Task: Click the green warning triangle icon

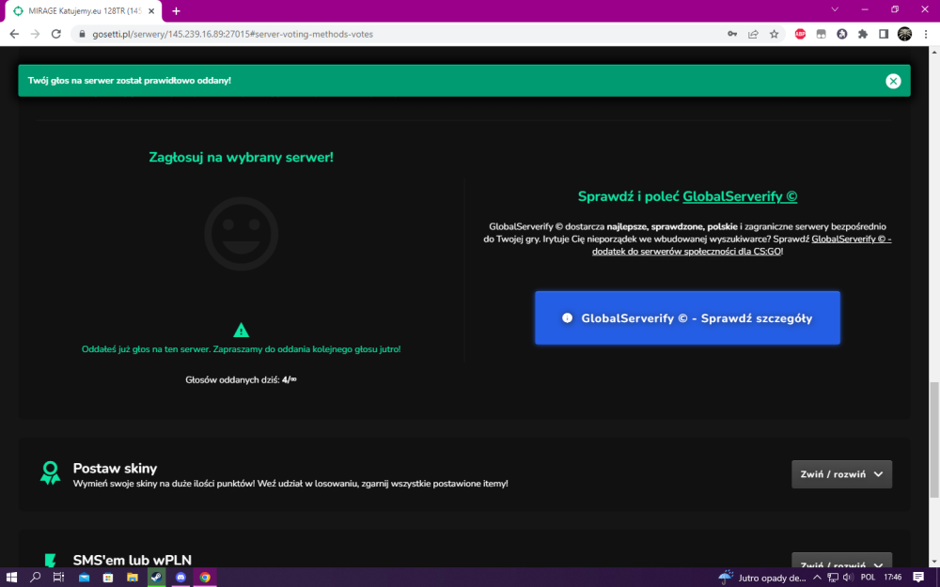Action: click(241, 330)
